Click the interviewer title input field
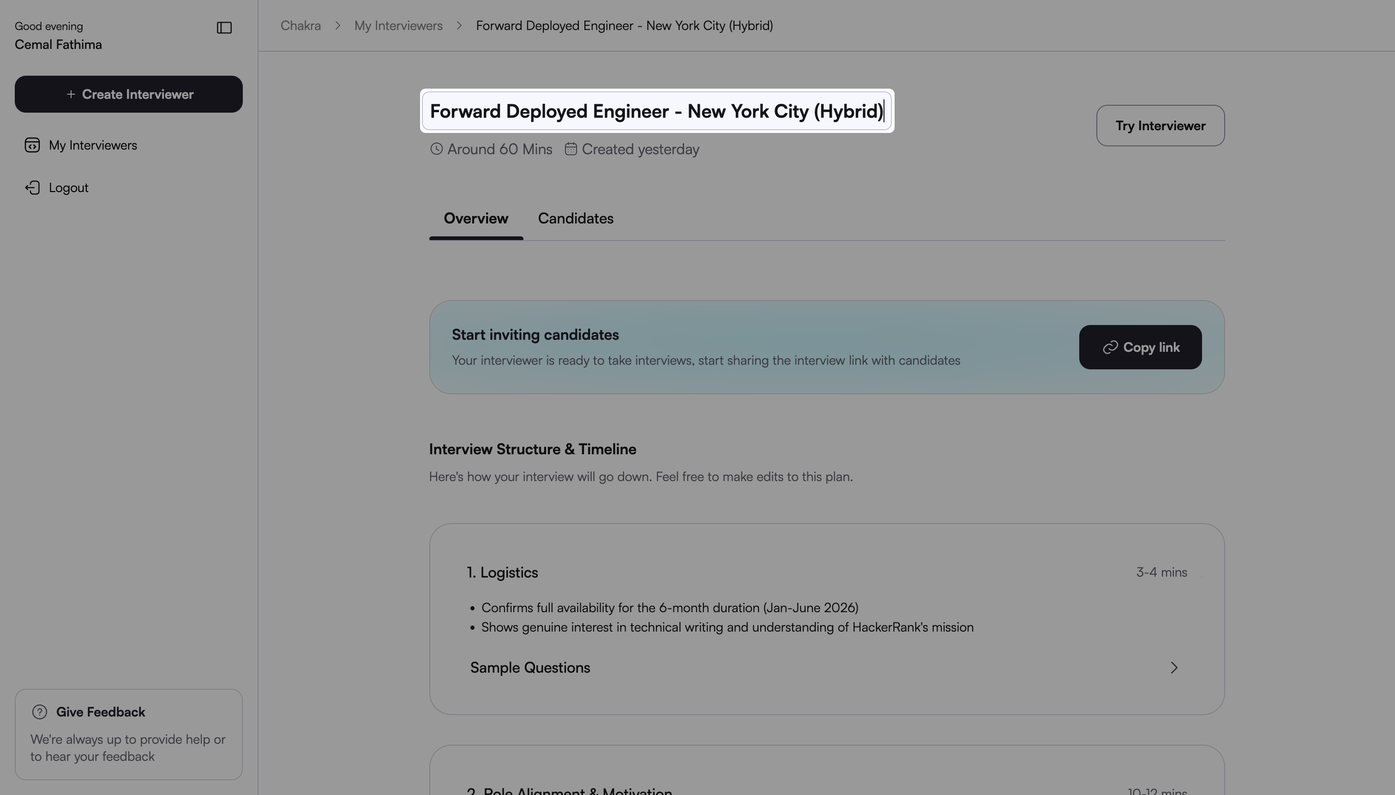This screenshot has width=1395, height=795. pyautogui.click(x=656, y=111)
